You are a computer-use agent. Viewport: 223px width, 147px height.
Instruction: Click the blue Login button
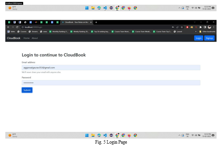coord(199,38)
